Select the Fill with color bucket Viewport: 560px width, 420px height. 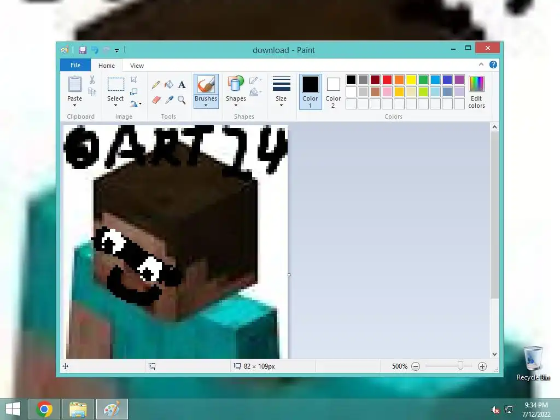coord(168,84)
